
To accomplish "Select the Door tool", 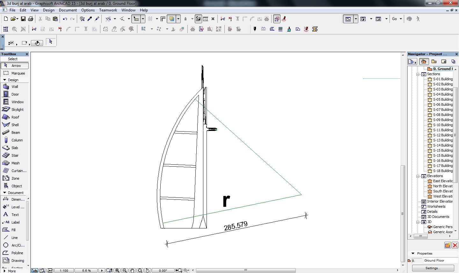I will pos(15,94).
